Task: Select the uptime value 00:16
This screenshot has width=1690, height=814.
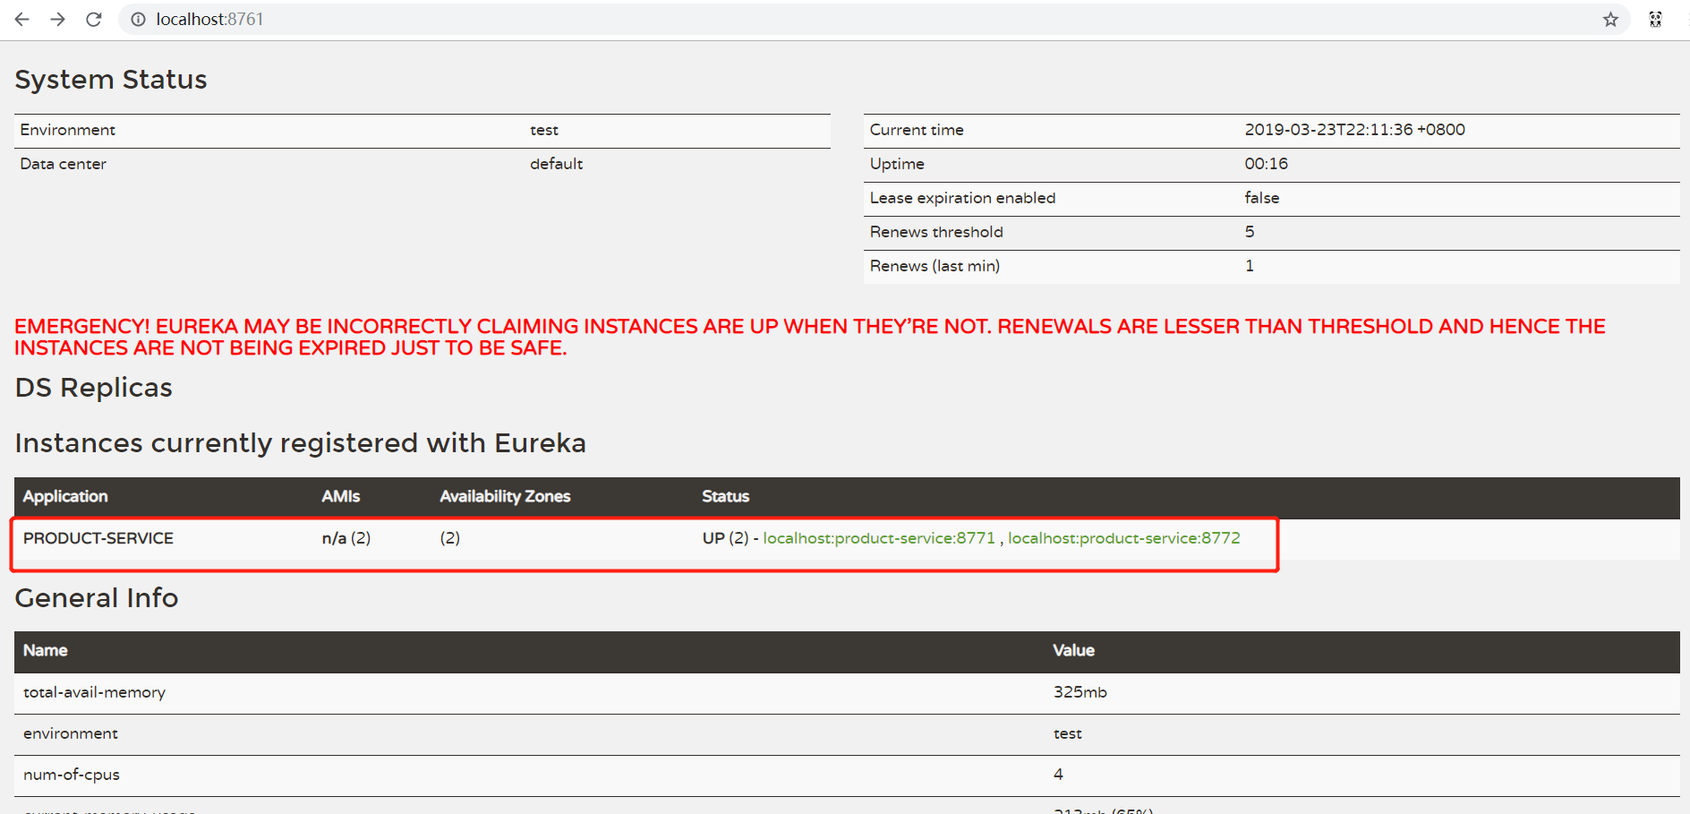Action: point(1266,164)
